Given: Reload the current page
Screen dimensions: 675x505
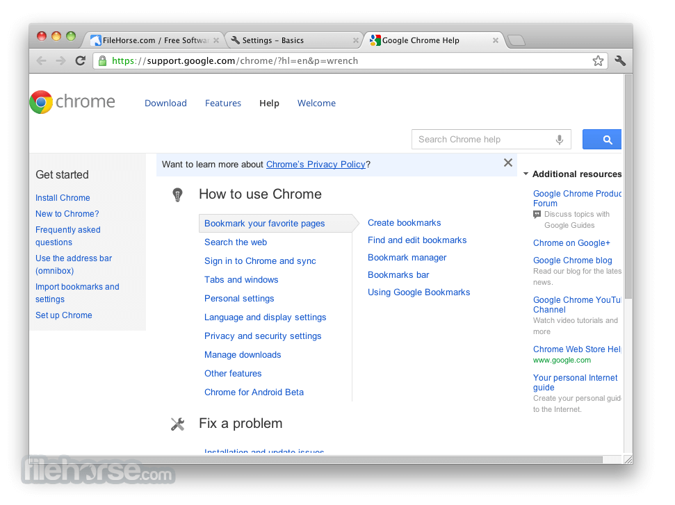Looking at the screenshot, I should click(x=81, y=61).
